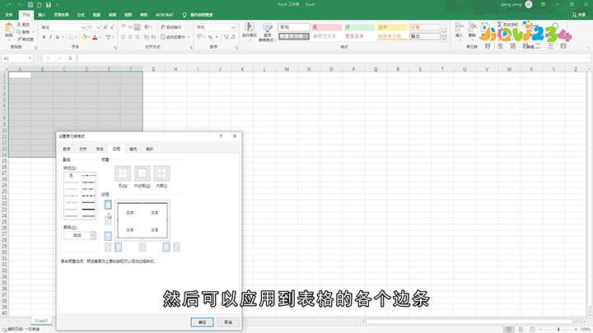
Task: Click the Save icon in quick access
Action: coord(49,5)
